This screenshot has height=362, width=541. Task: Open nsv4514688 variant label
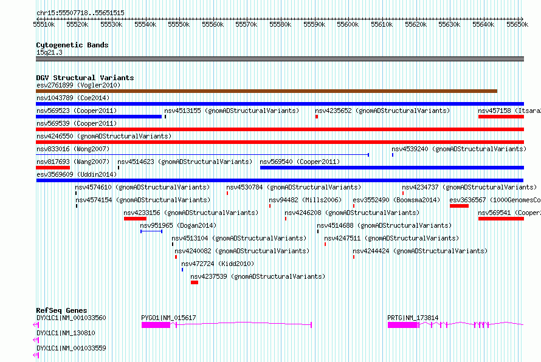click(384, 225)
